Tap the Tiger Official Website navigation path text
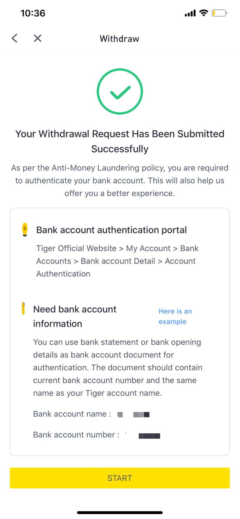240x519 pixels. [117, 261]
